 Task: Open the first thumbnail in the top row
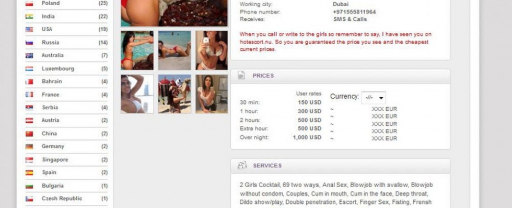point(137,50)
